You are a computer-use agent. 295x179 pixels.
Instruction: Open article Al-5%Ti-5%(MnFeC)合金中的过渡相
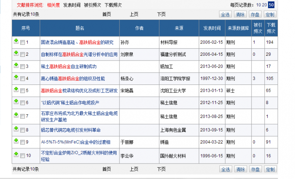point(76,142)
